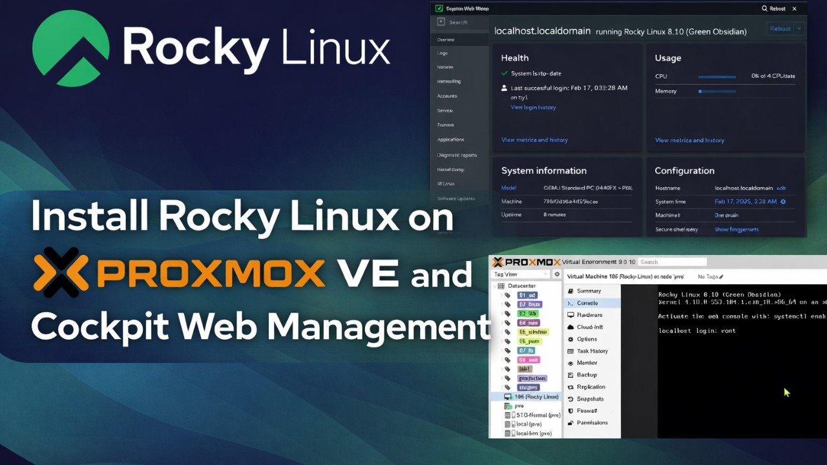Select the pve node in tree
Image resolution: width=827 pixels, height=465 pixels.
point(519,406)
